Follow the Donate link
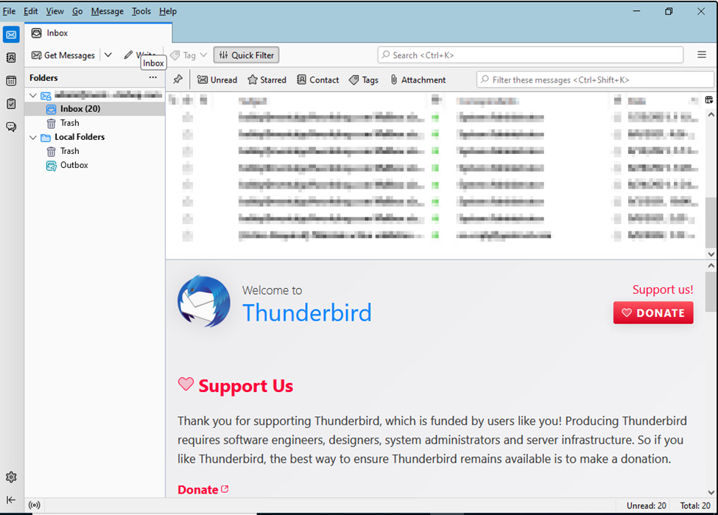This screenshot has width=718, height=515. click(x=203, y=489)
